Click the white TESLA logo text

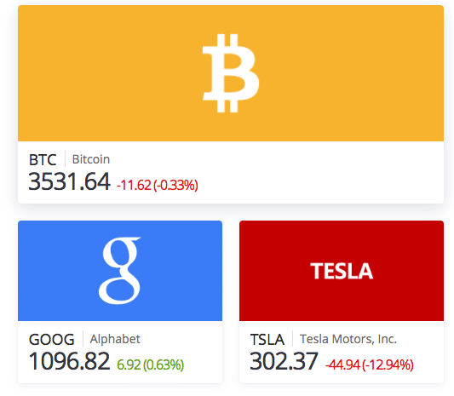342,271
